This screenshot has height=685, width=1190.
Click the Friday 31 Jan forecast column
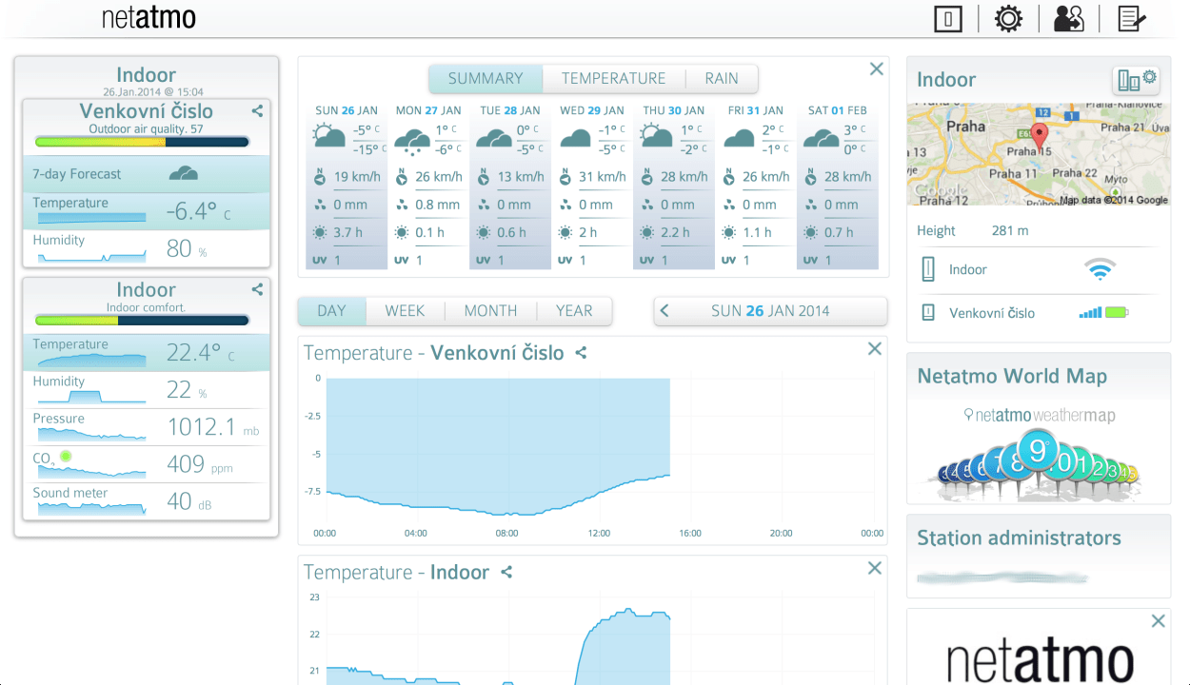tap(756, 185)
